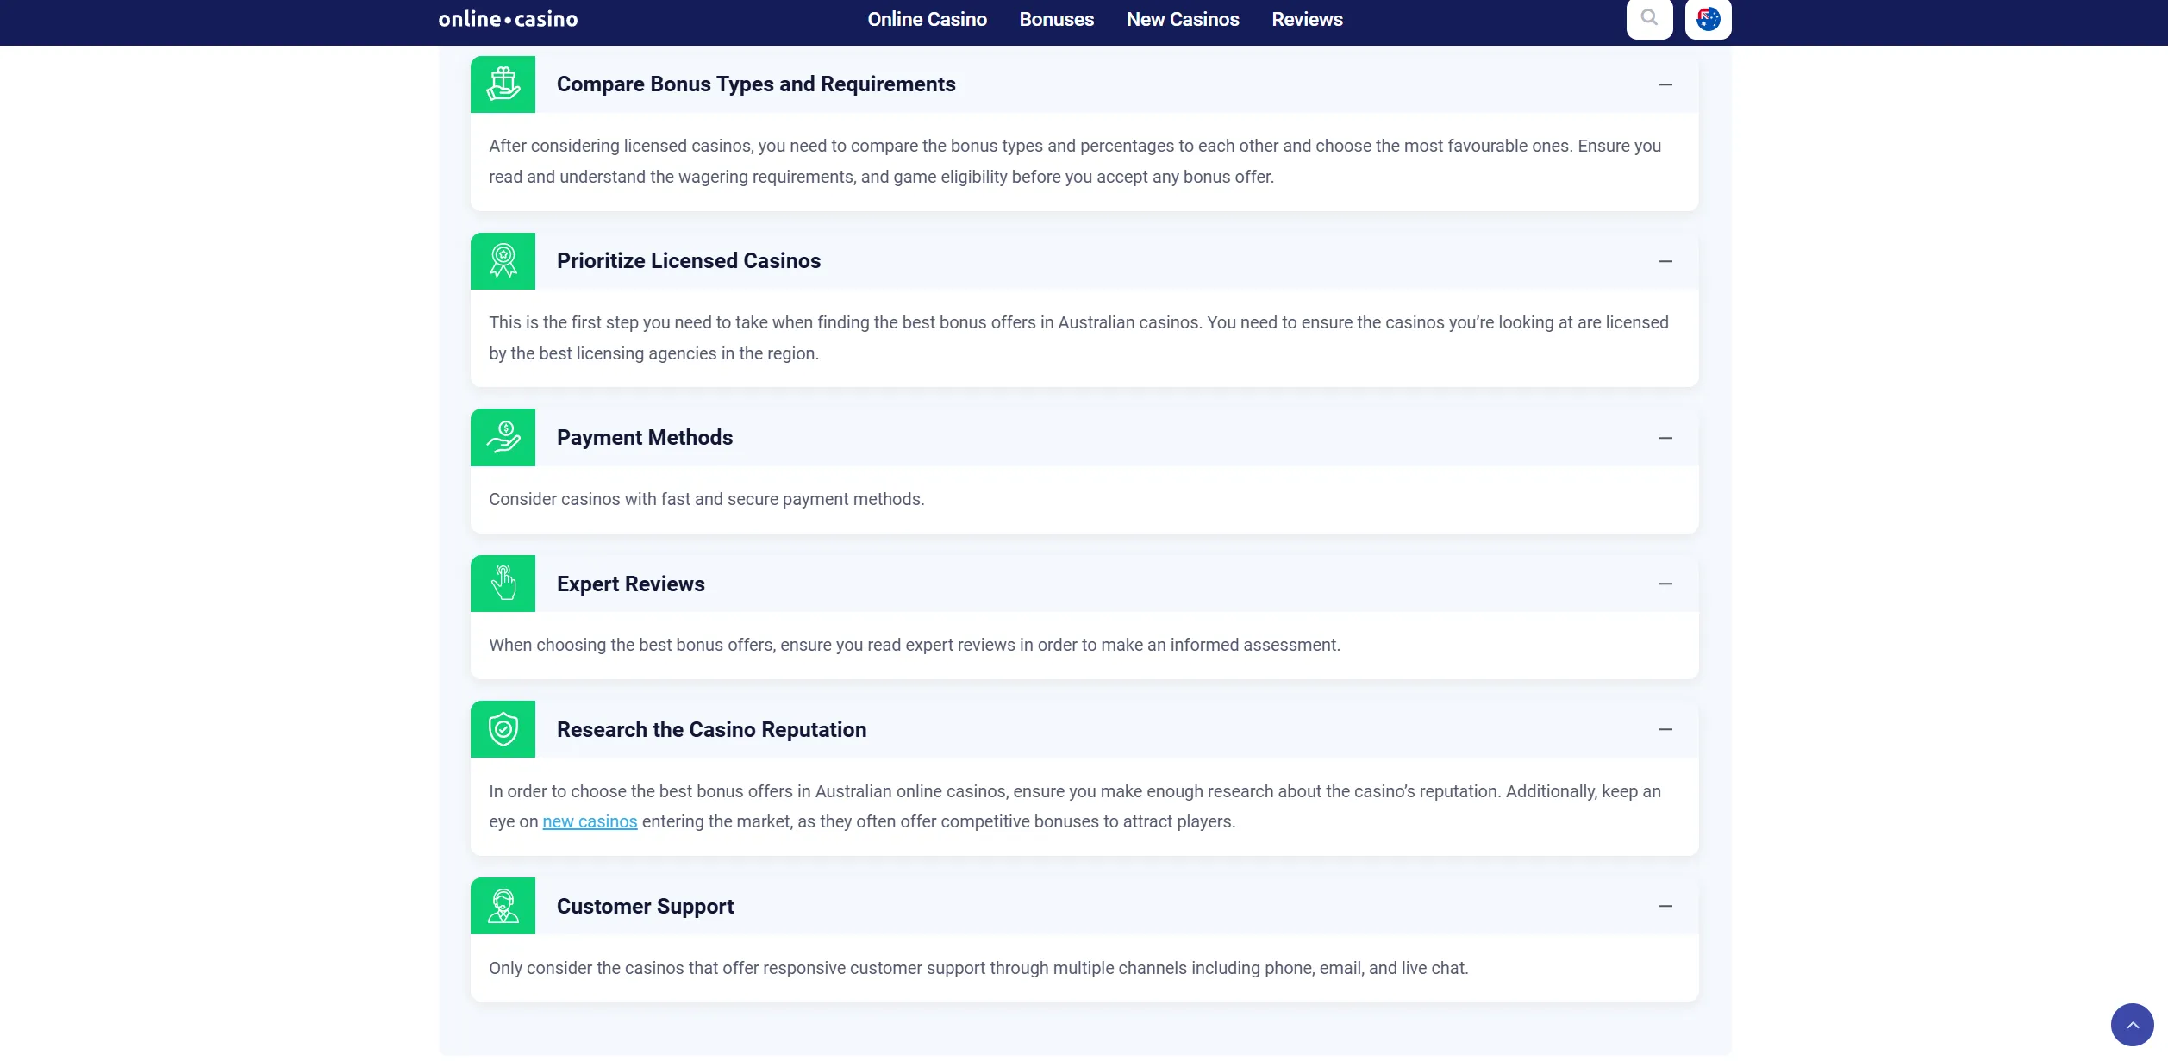The height and width of the screenshot is (1061, 2168).
Task: Click the headset agent support icon
Action: (503, 906)
